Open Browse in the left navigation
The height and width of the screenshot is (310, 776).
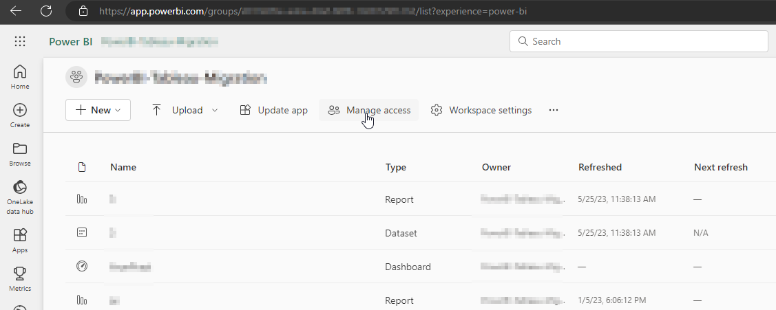[x=20, y=154]
